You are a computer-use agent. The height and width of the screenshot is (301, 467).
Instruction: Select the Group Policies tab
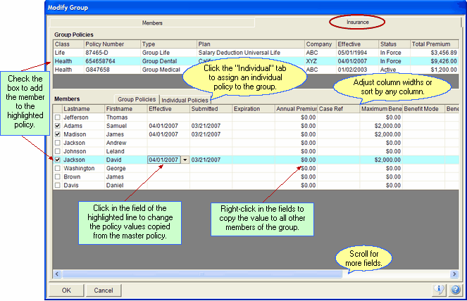tap(137, 99)
